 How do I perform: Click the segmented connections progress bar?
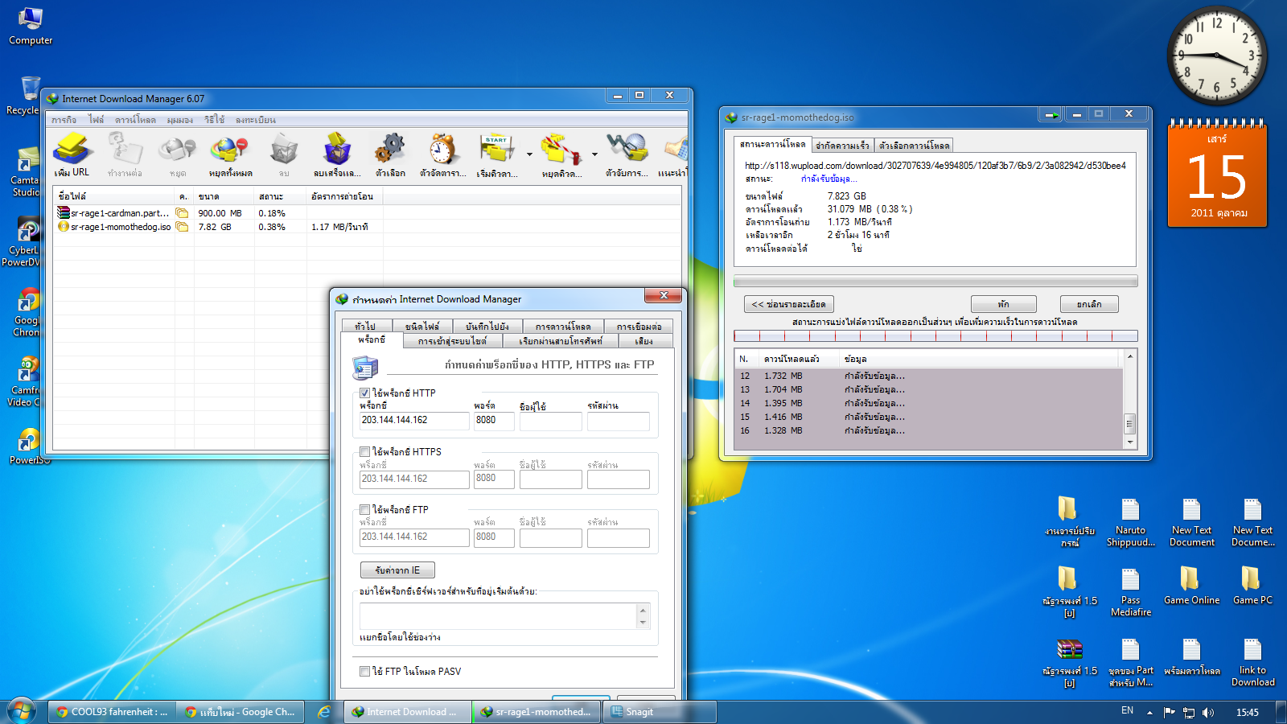935,336
